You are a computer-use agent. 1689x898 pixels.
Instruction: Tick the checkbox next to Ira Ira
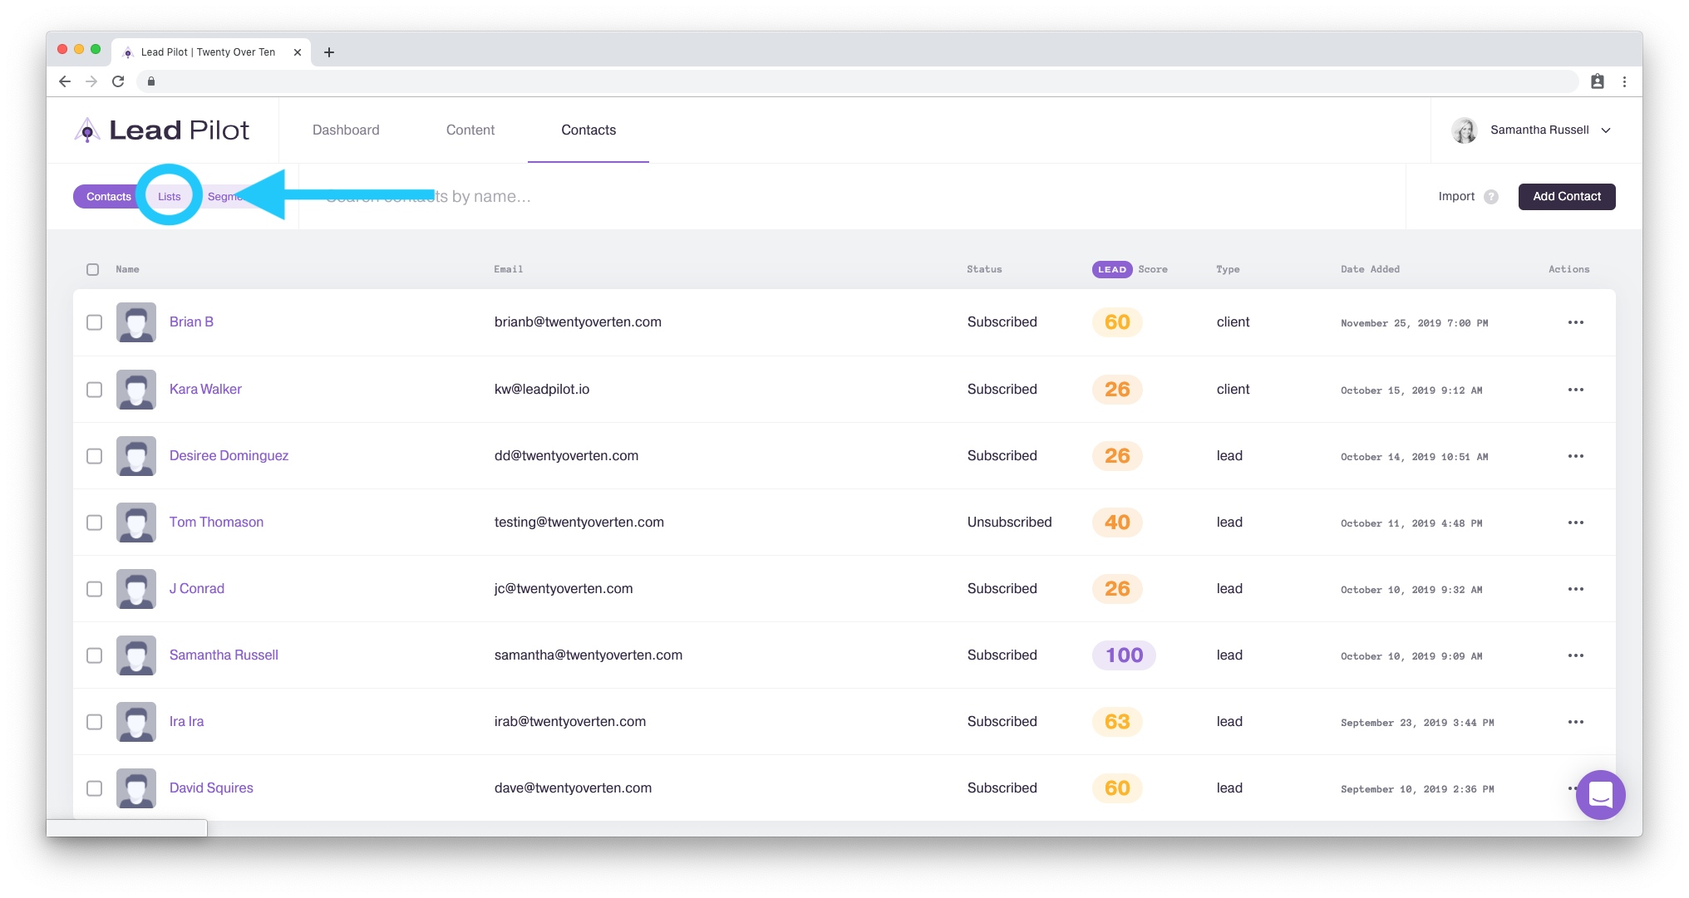click(95, 722)
